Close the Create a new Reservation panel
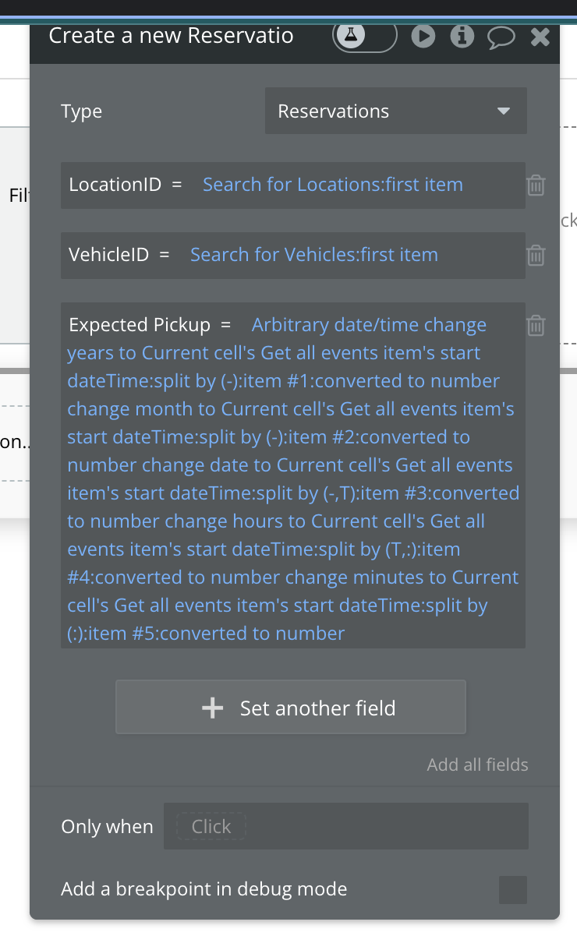 point(540,37)
